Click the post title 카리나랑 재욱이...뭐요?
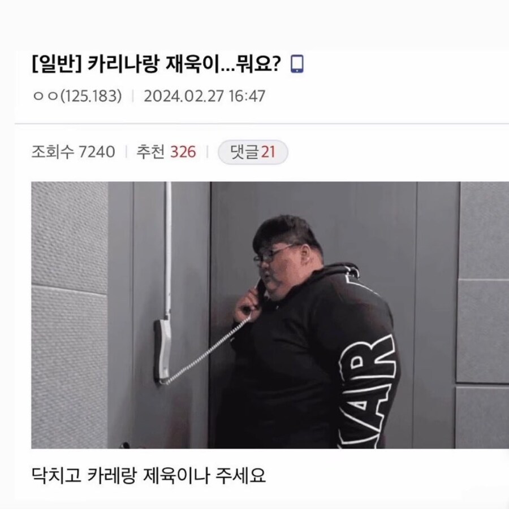This screenshot has width=509, height=509. coord(184,64)
